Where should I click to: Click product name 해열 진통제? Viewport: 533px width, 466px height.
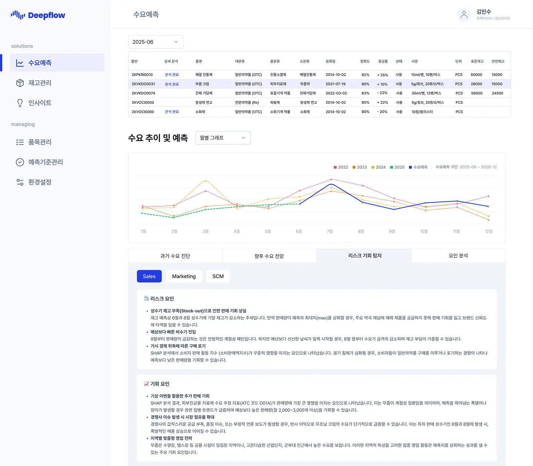coord(204,75)
